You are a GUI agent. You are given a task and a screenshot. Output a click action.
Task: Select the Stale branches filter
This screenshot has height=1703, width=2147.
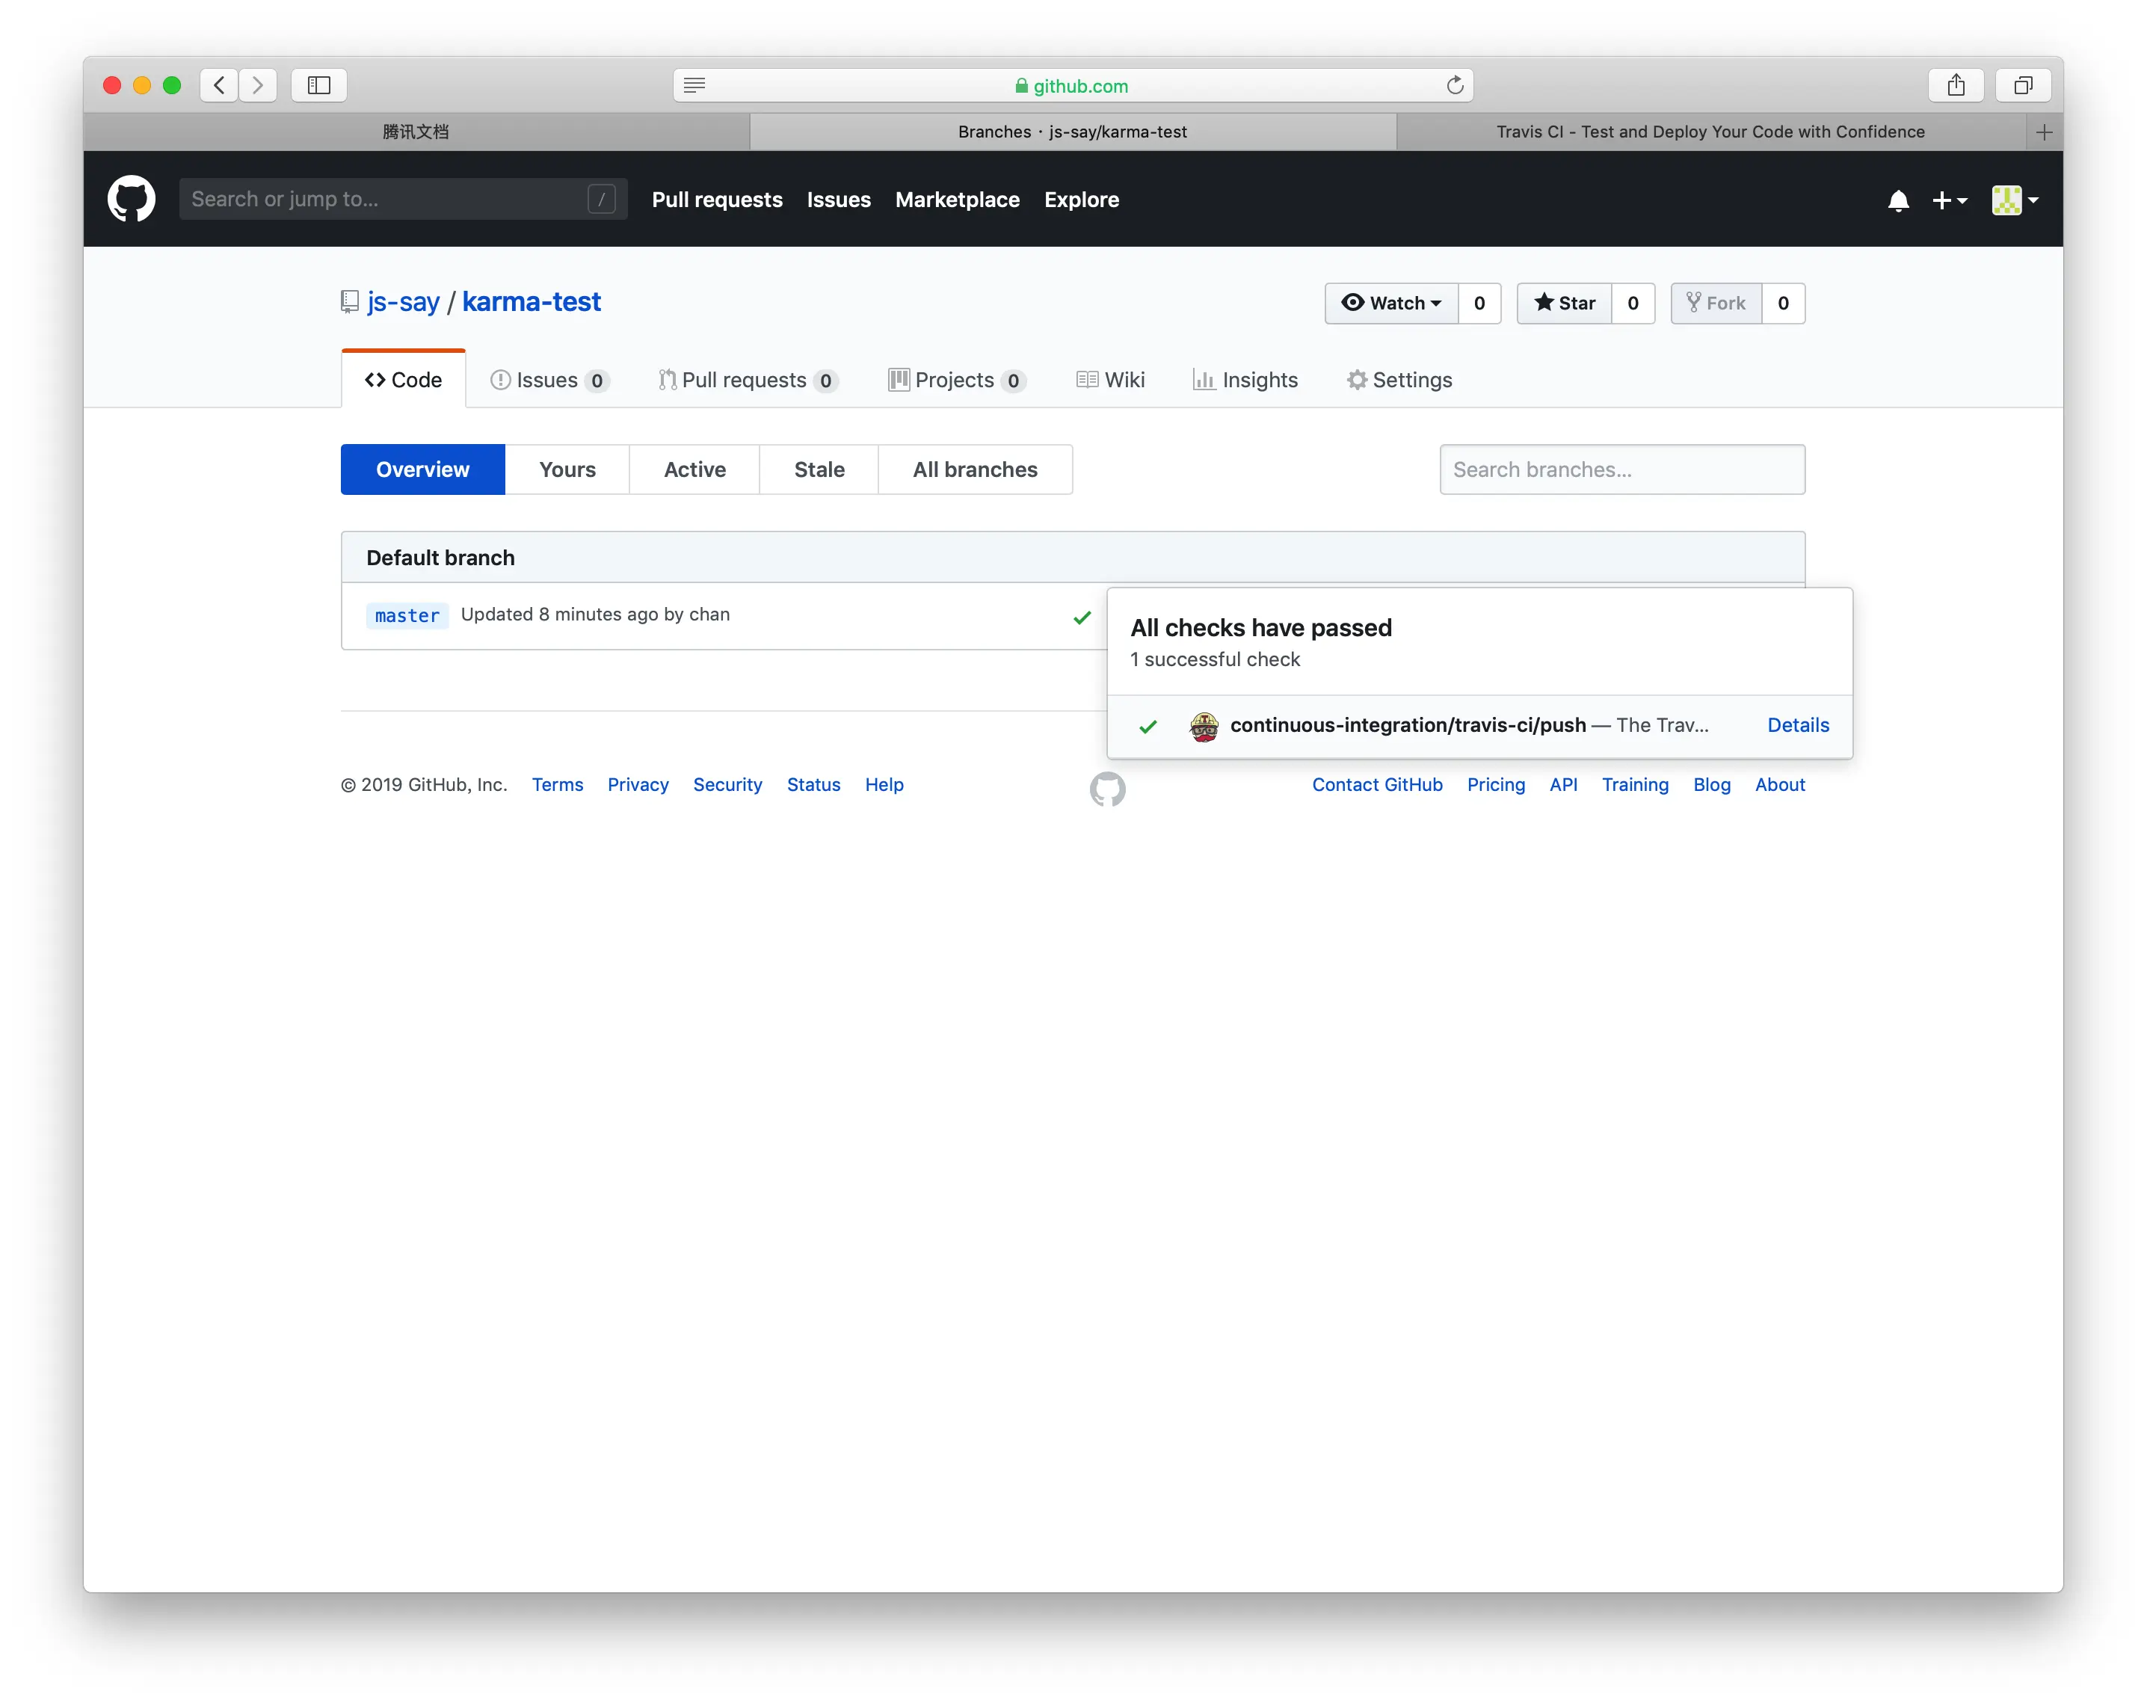click(819, 469)
